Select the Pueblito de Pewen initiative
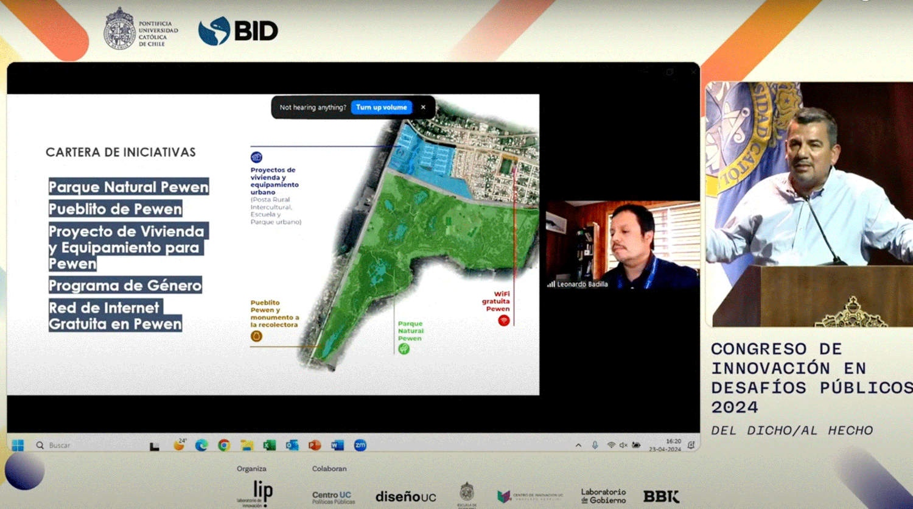 tap(115, 209)
